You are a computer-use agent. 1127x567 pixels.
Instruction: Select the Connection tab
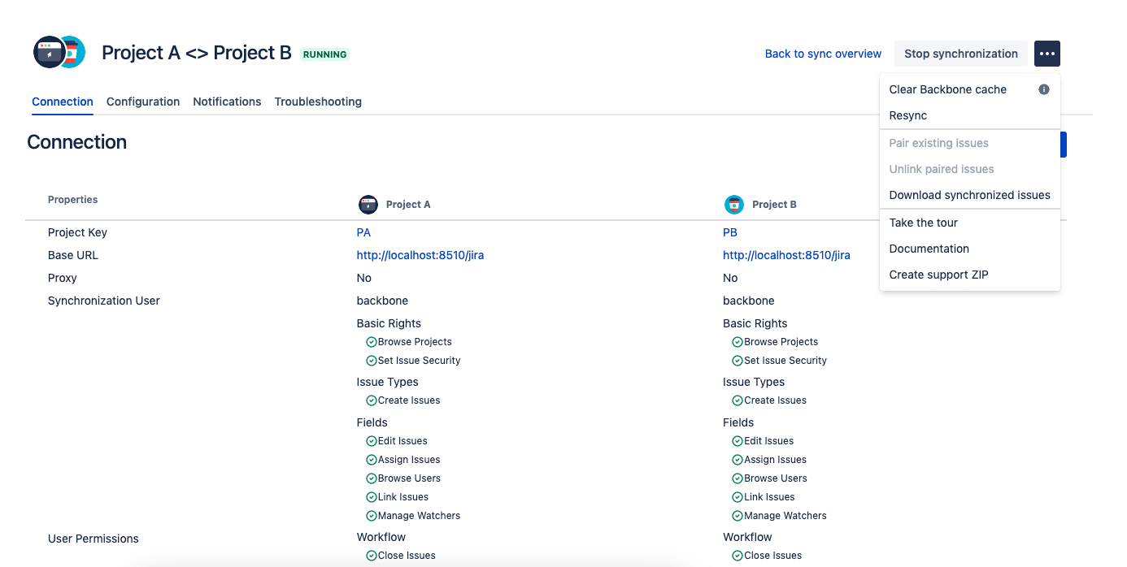pyautogui.click(x=63, y=102)
